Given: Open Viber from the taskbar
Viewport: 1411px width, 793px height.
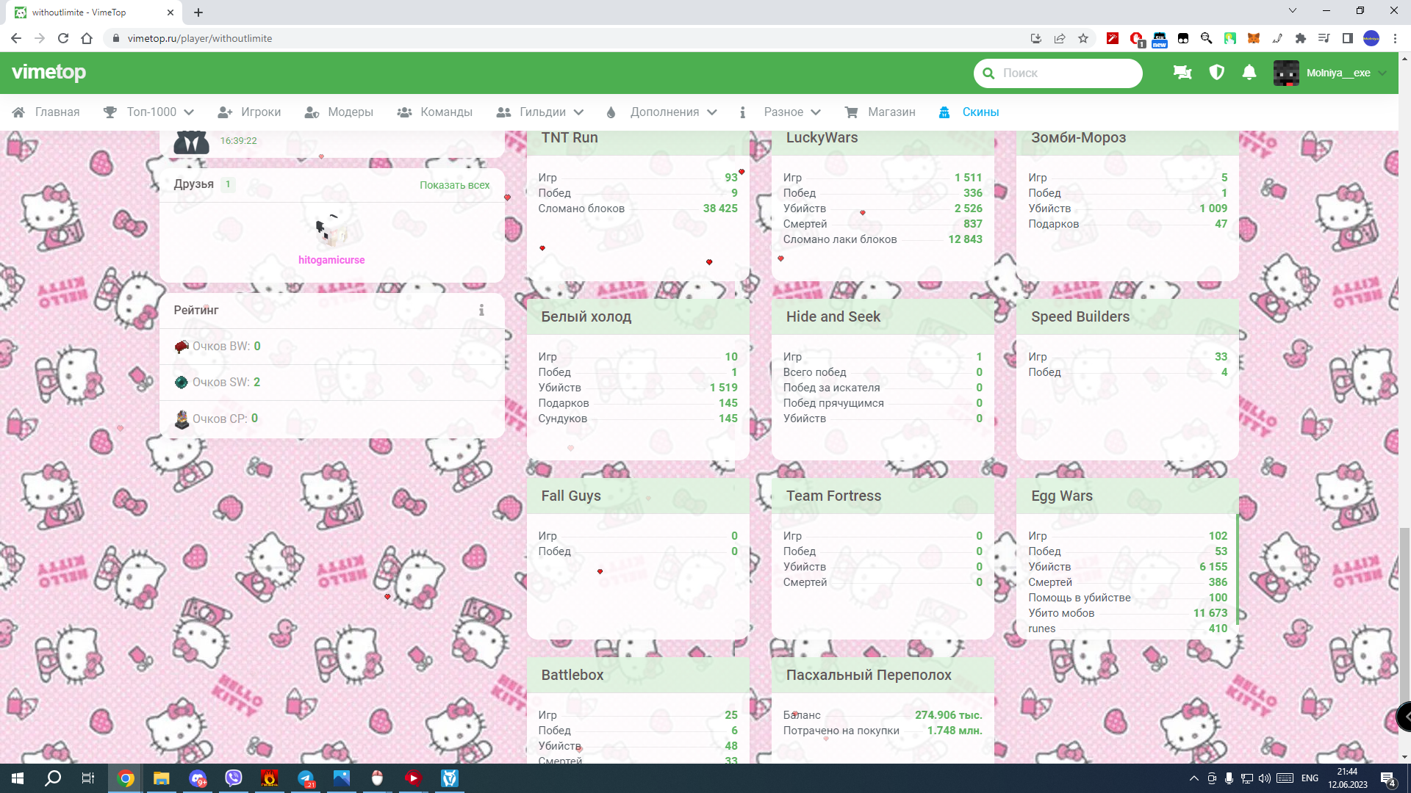Looking at the screenshot, I should coord(234,778).
